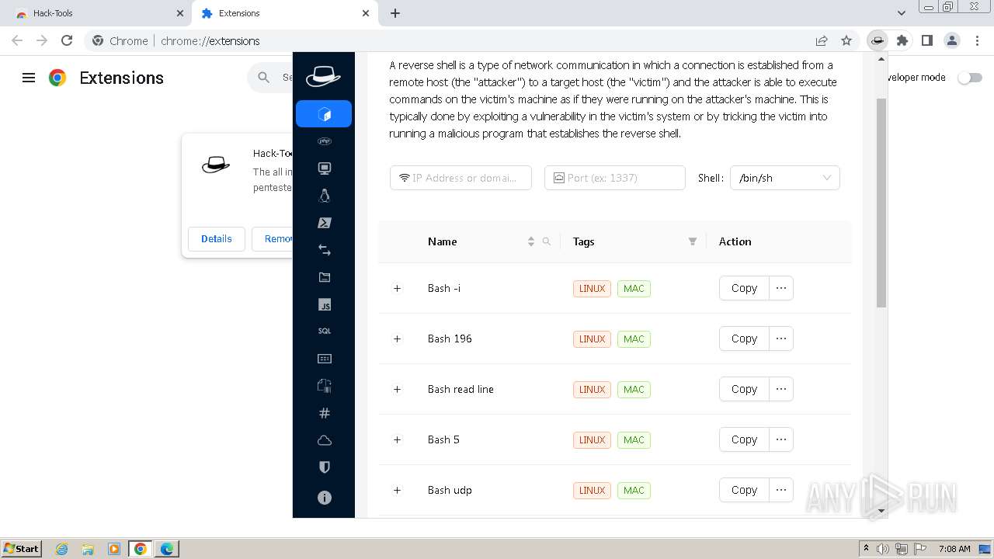Viewport: 994px width, 559px height.
Task: Open Internet Explorer from taskbar
Action: coord(62,549)
